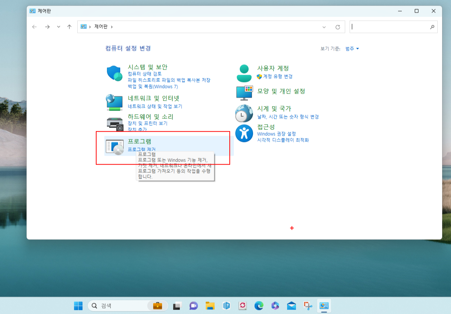The height and width of the screenshot is (314, 451).
Task: Click the 보기 기준: label
Action: 330,49
